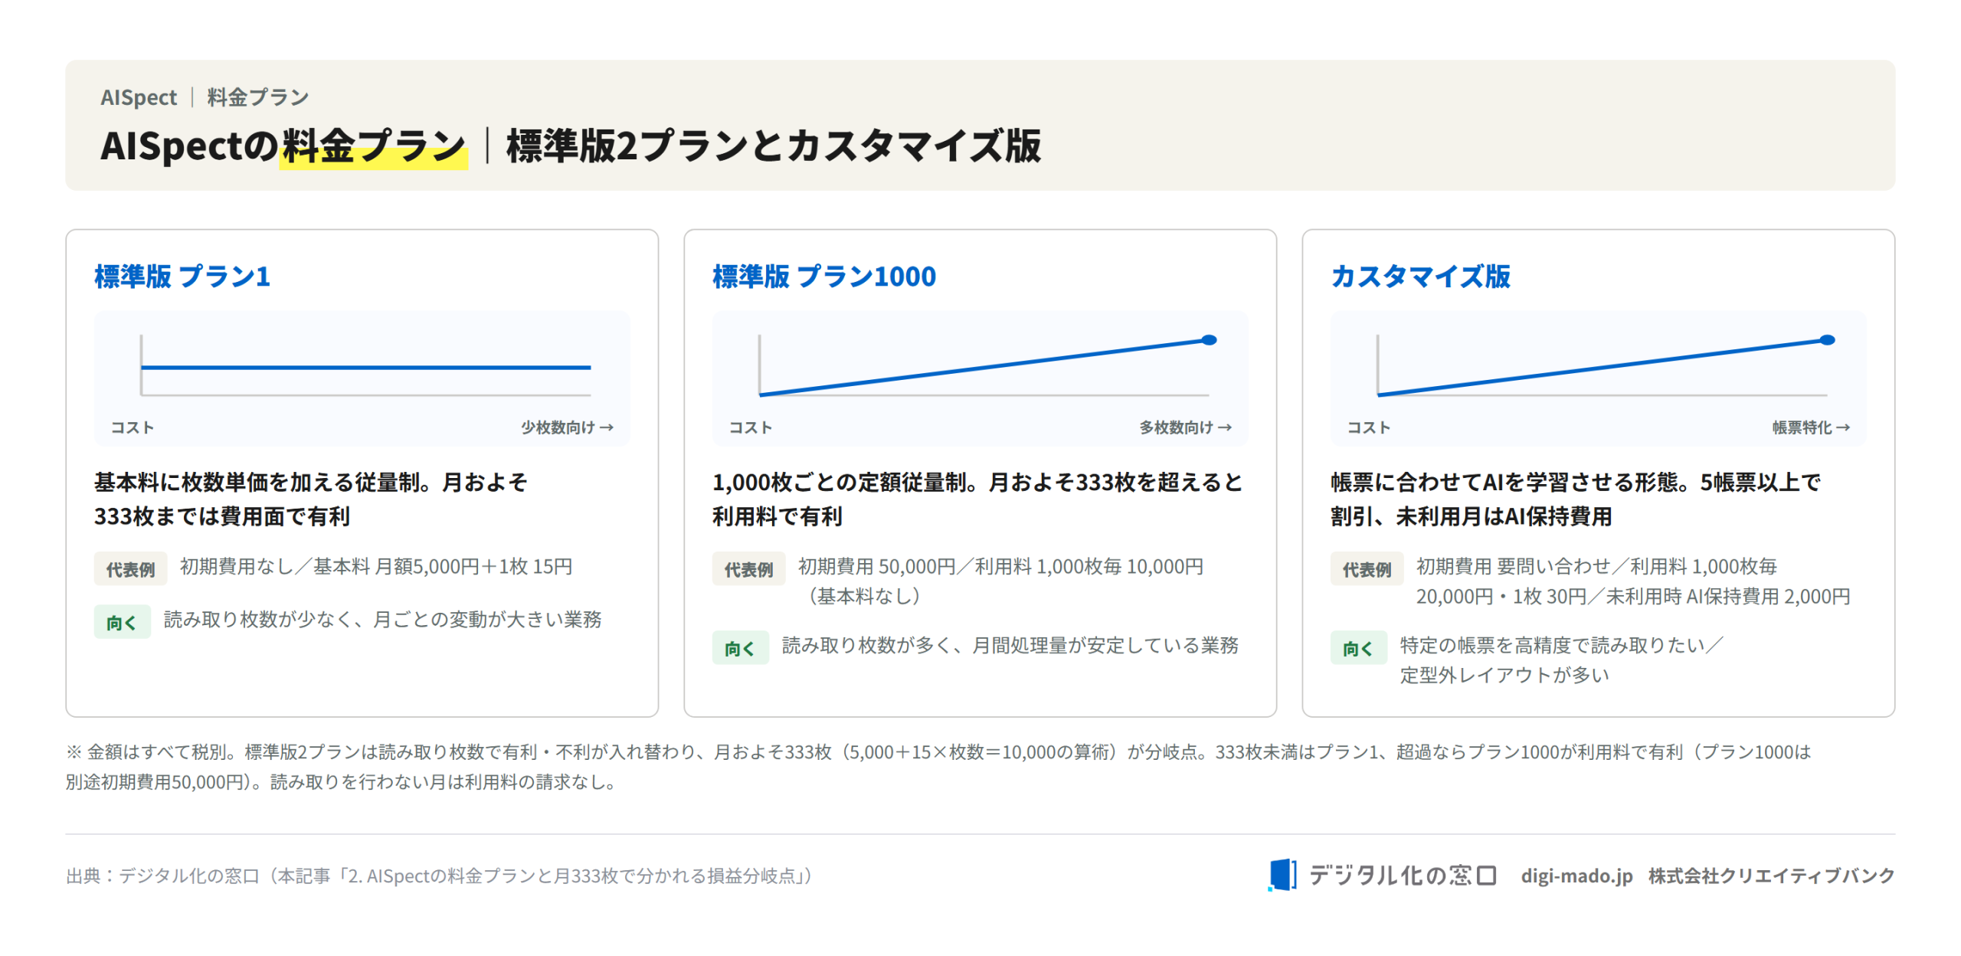Click 多枚数向け → label

pyautogui.click(x=1185, y=427)
